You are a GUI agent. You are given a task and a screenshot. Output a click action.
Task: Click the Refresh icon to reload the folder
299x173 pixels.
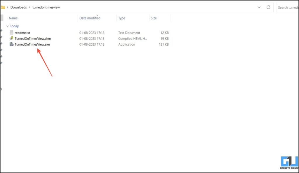(268, 7)
